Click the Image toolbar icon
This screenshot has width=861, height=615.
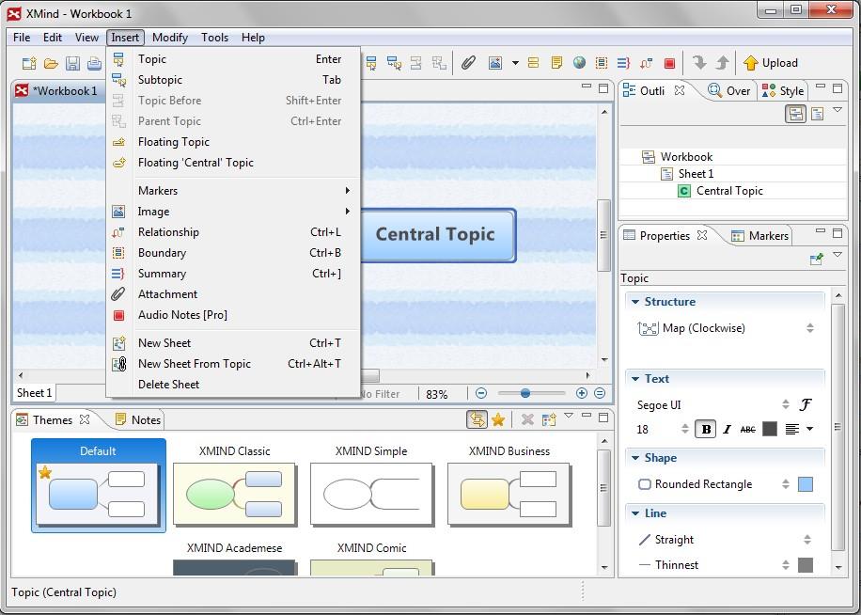click(495, 63)
